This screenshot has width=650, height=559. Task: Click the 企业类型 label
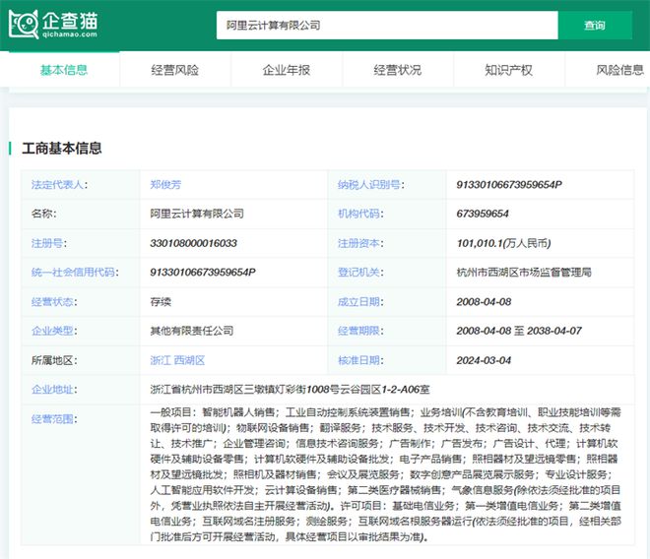click(54, 331)
